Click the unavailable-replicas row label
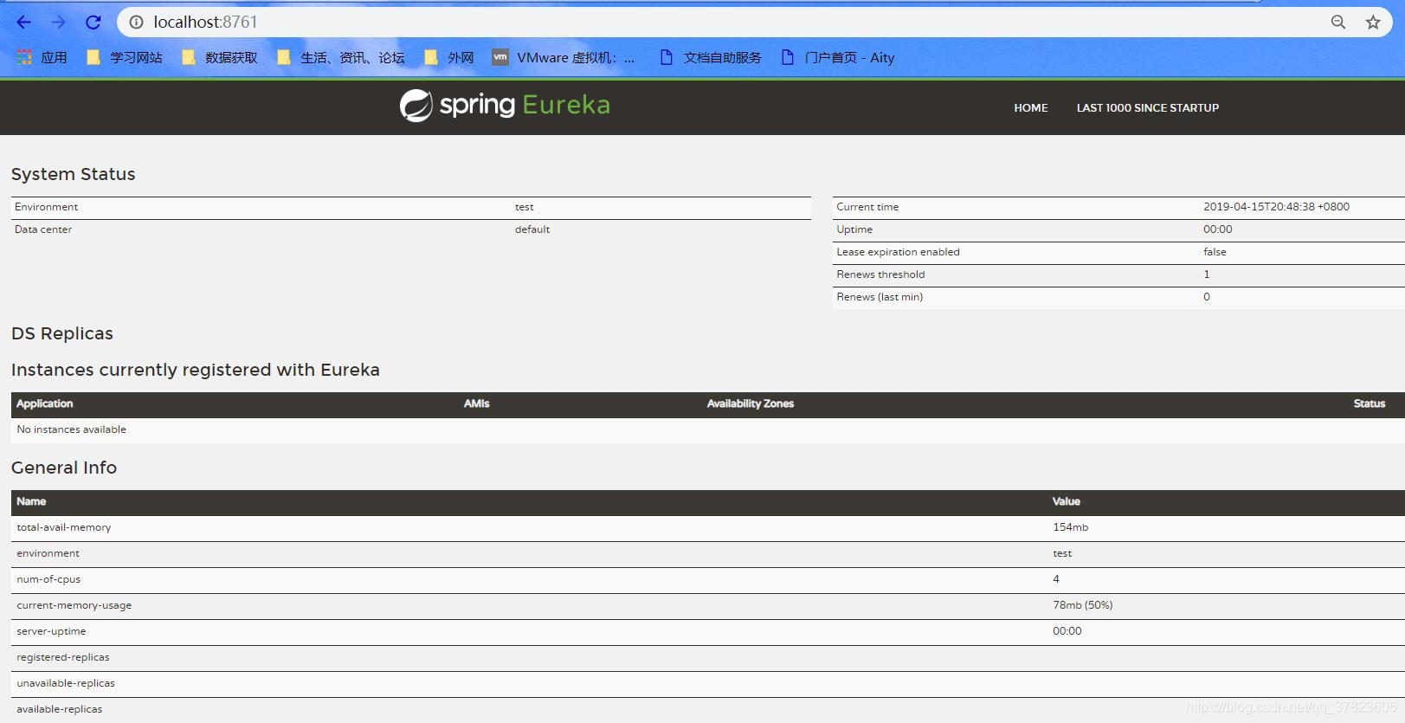 (x=66, y=683)
